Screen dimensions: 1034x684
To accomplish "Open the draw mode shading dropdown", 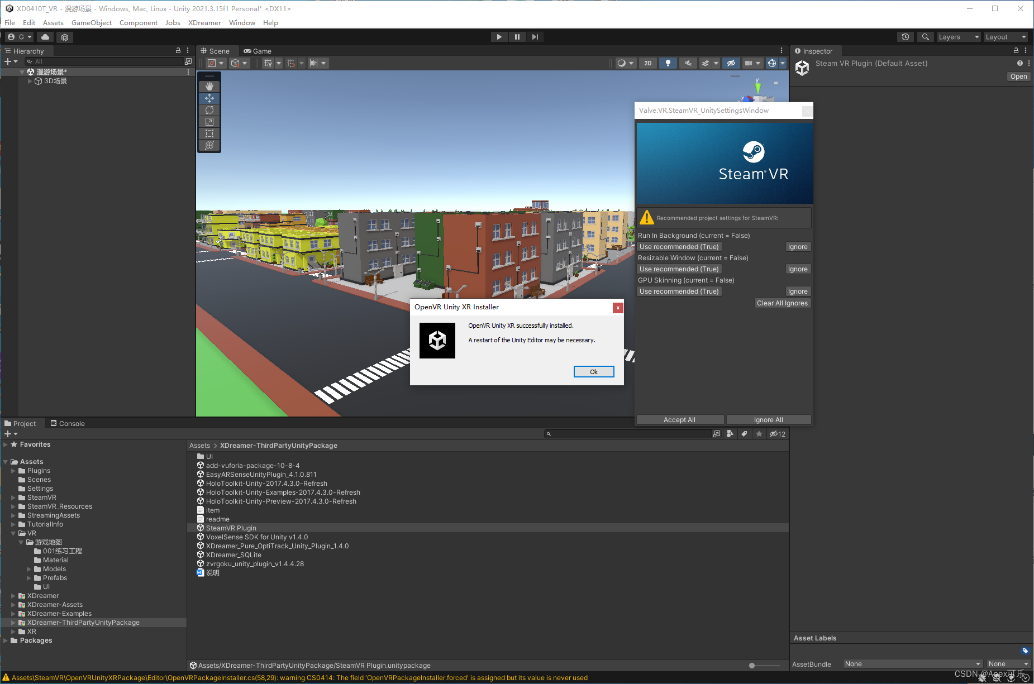I will point(625,63).
